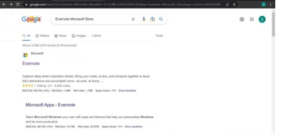Open Chrome profile avatar in toolbar
Image resolution: width=281 pixels, height=139 pixels.
click(x=264, y=5)
